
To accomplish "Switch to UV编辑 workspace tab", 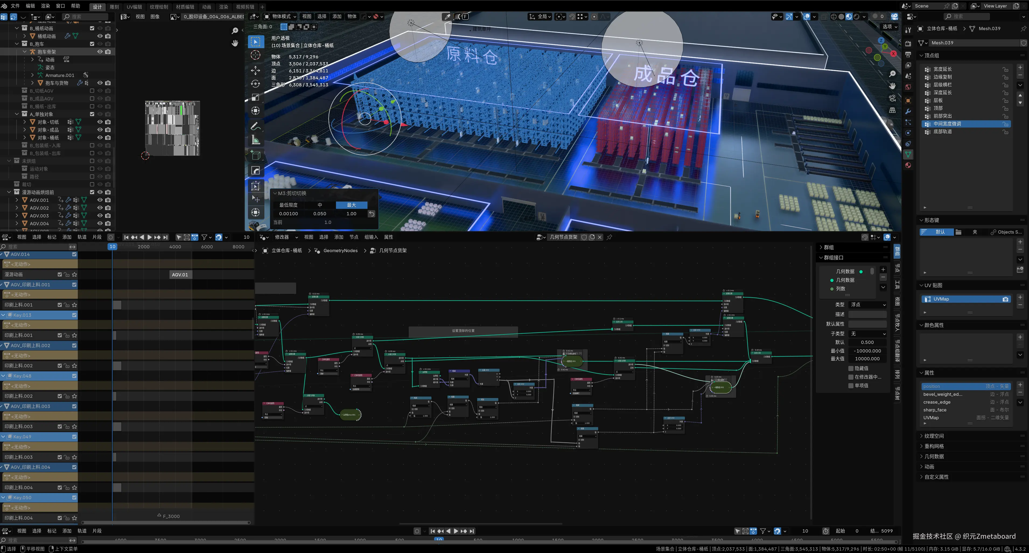I will pos(134,7).
